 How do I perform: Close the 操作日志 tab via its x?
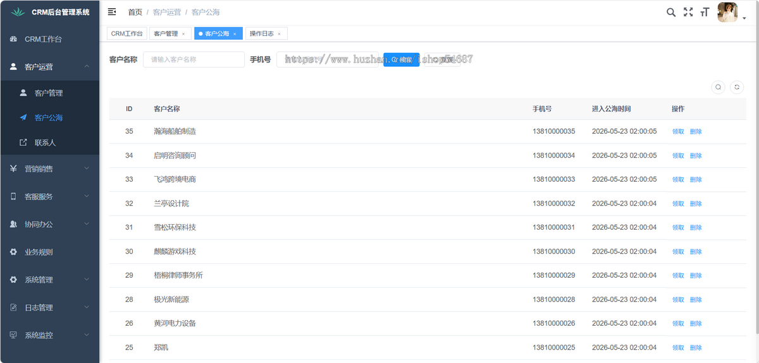pos(280,34)
